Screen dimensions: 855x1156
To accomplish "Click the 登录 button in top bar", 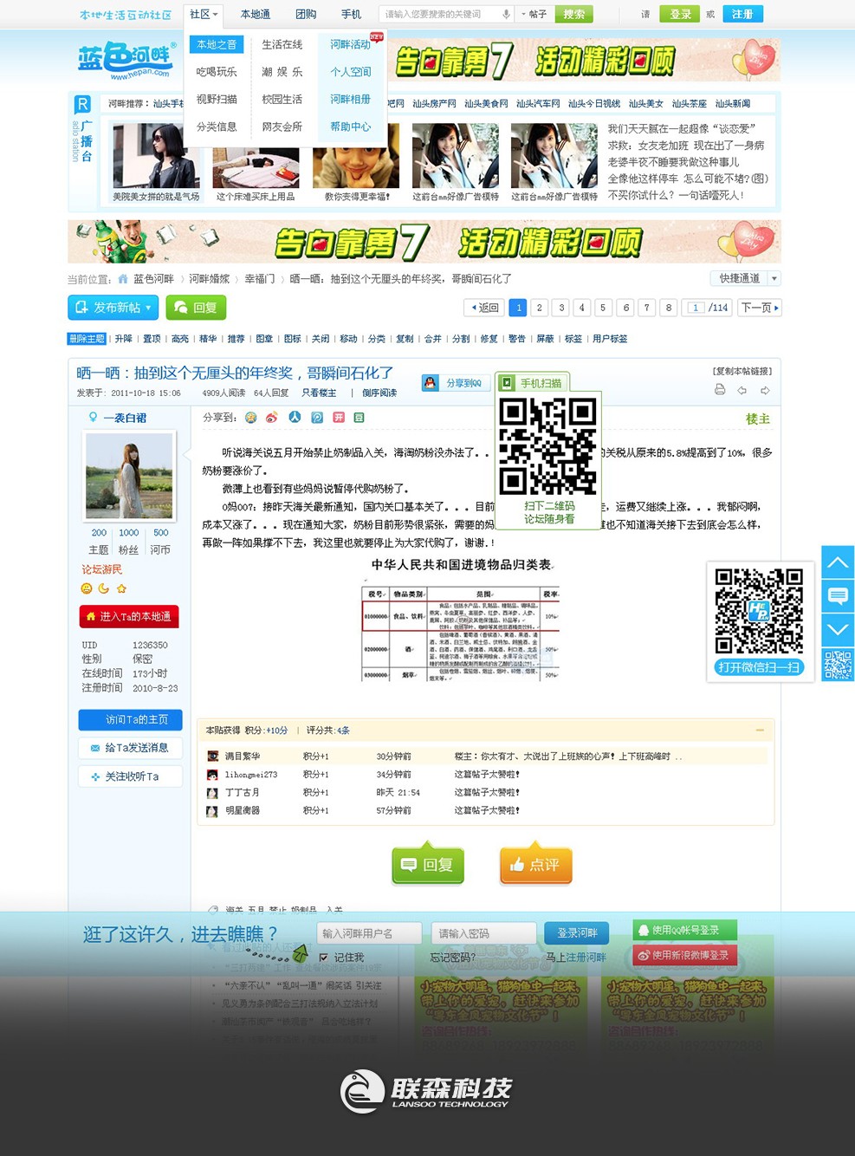I will 680,14.
